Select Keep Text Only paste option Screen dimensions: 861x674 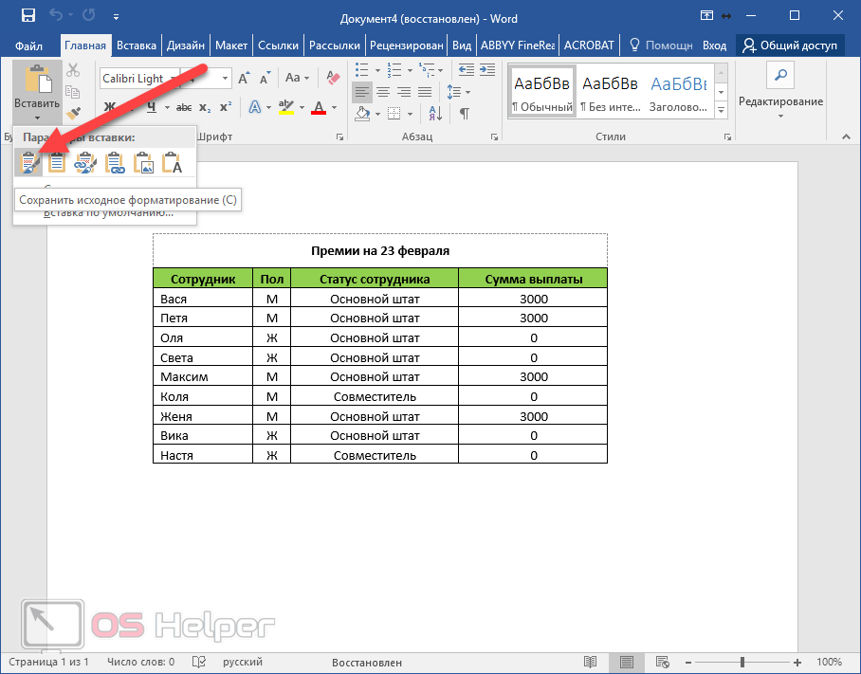pos(172,163)
